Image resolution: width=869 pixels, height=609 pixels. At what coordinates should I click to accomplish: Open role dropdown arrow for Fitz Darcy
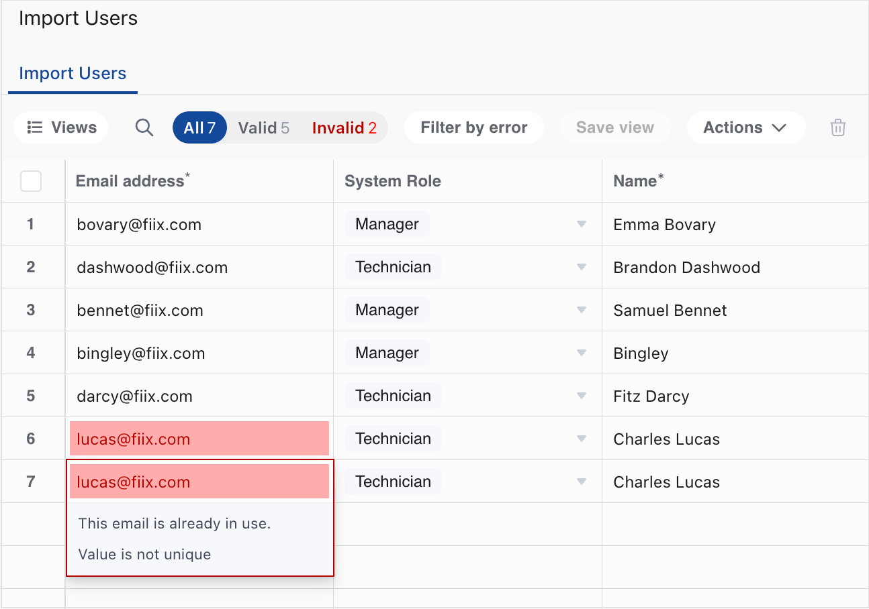coord(582,396)
